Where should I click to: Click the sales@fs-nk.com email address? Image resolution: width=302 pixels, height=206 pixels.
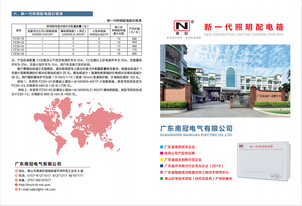coord(40,189)
